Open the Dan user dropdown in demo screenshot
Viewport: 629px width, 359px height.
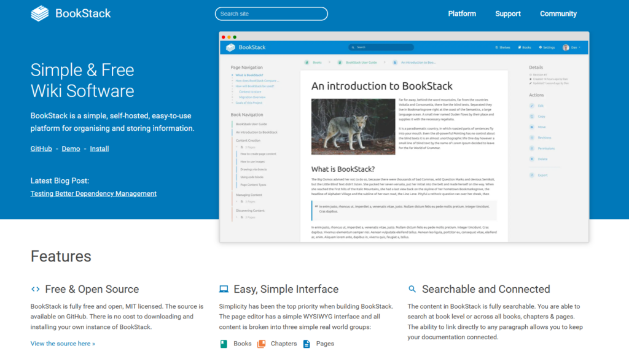click(x=571, y=47)
